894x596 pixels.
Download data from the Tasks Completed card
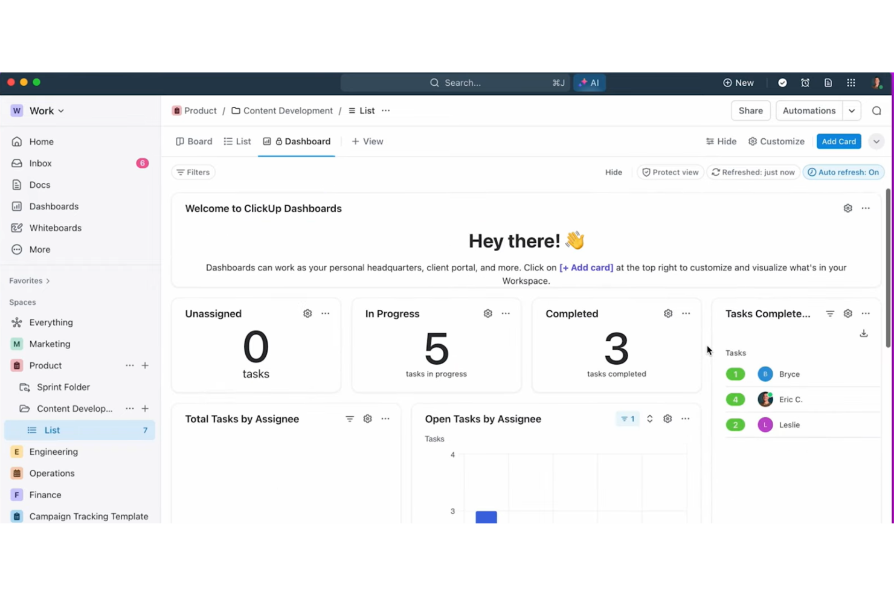pyautogui.click(x=864, y=333)
